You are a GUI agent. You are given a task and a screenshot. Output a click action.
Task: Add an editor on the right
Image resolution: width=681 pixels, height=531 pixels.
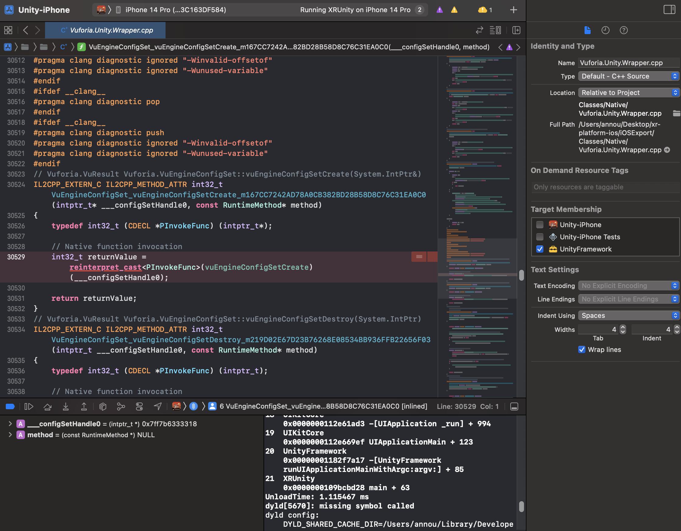(x=516, y=30)
